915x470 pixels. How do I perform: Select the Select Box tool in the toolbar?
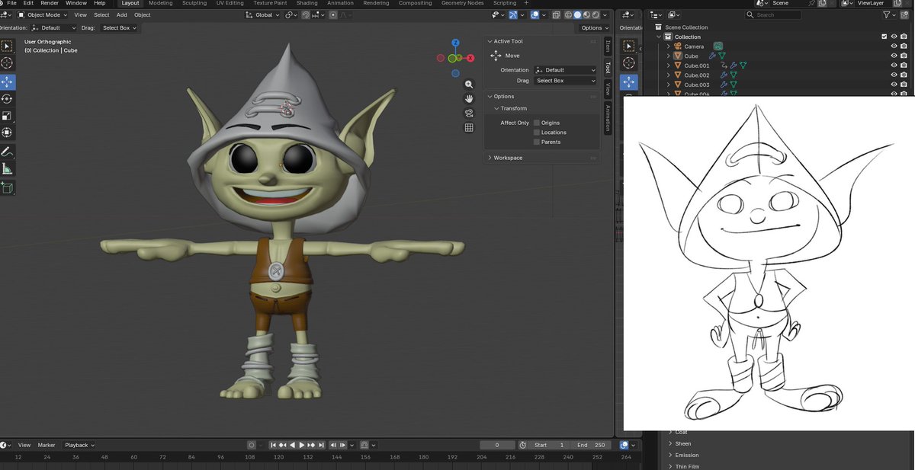coord(8,46)
